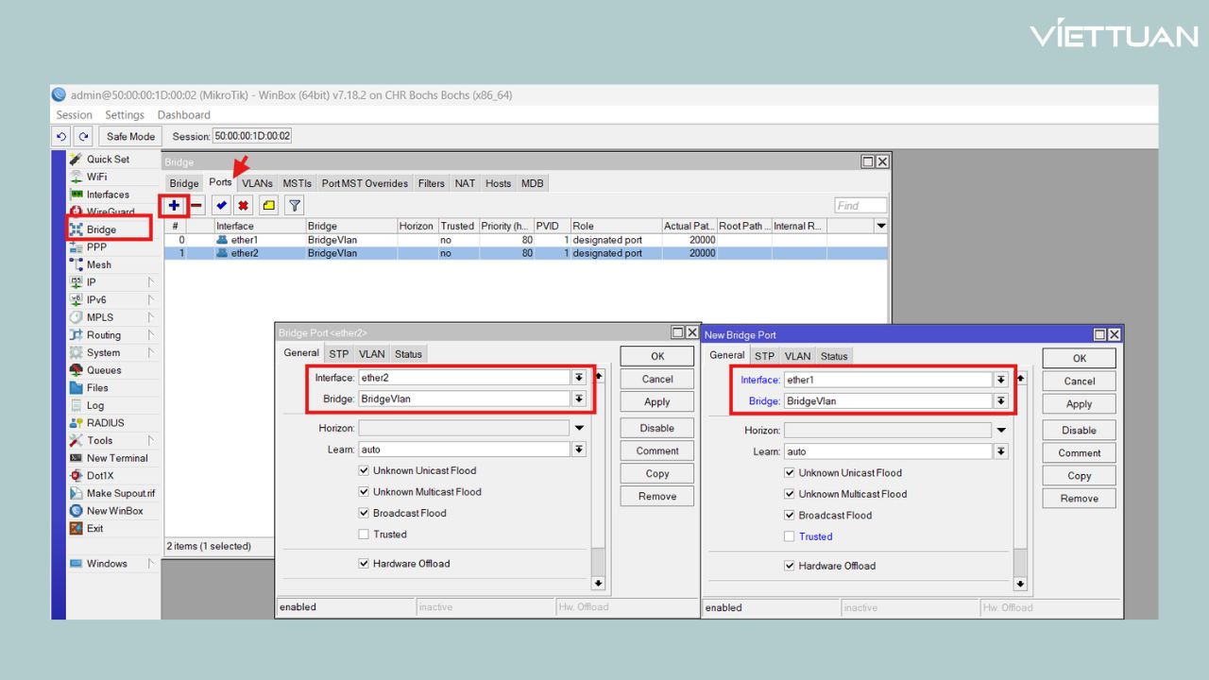Open Quick Set from the sidebar
1209x680 pixels.
[108, 160]
